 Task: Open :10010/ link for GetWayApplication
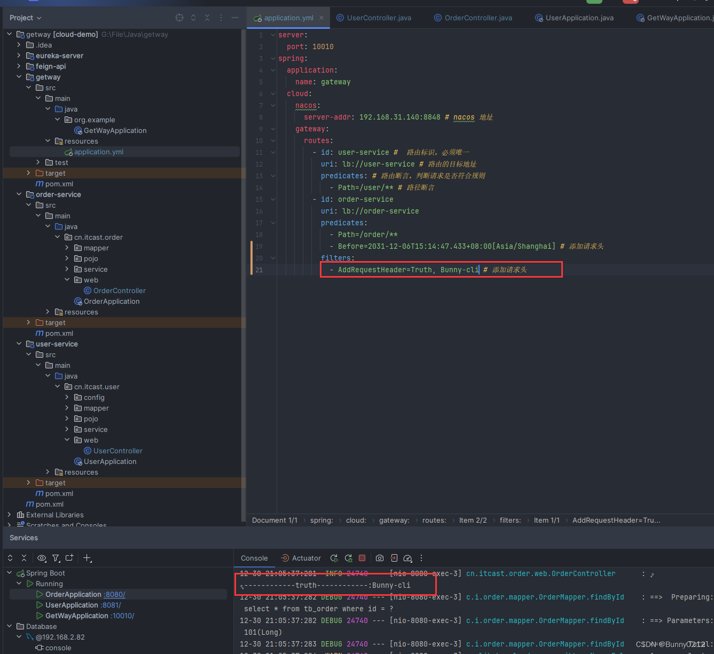tap(122, 616)
